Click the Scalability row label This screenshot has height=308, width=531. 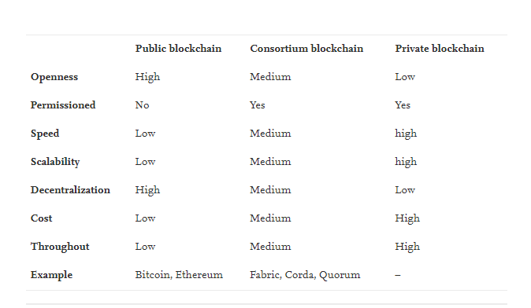pyautogui.click(x=55, y=162)
